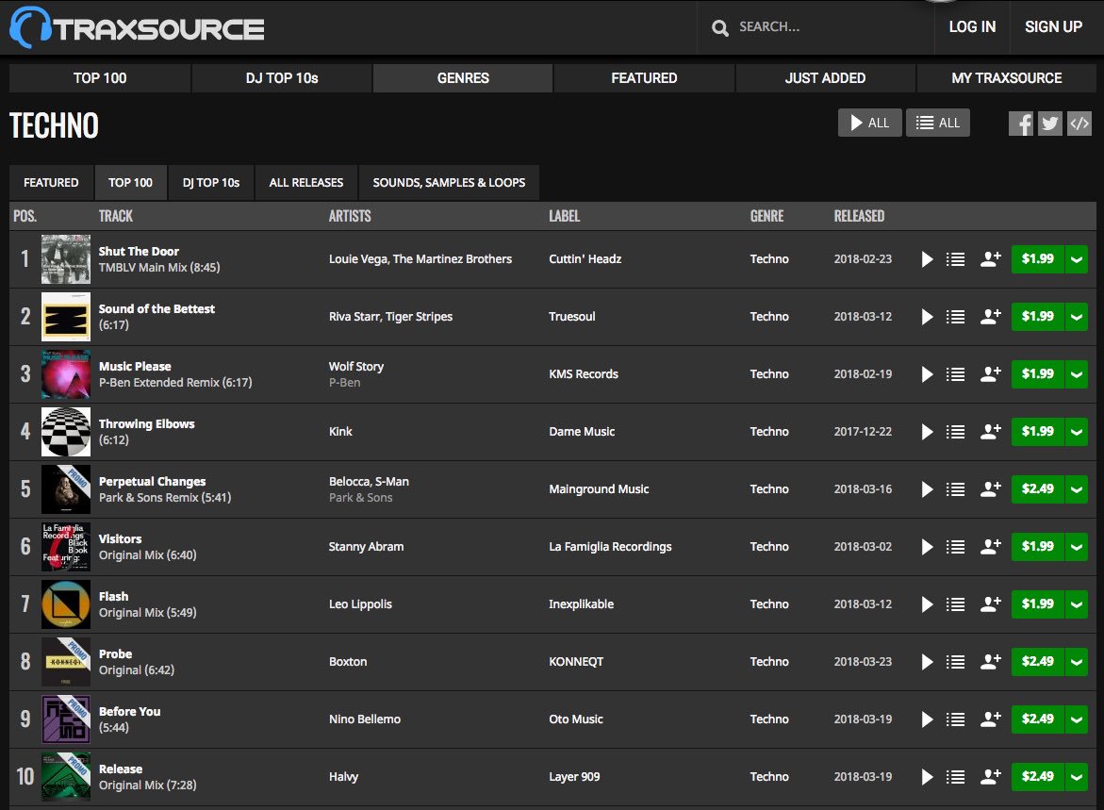
Task: Open SOUNDS, SAMPLES & LOOPS tab
Action: point(449,183)
